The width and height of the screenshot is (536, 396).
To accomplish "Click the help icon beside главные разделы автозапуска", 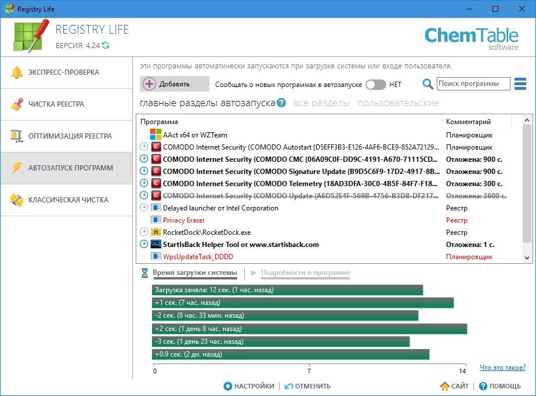I will (281, 103).
